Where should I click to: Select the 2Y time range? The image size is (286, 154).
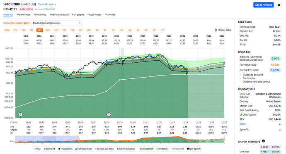pos(154,30)
